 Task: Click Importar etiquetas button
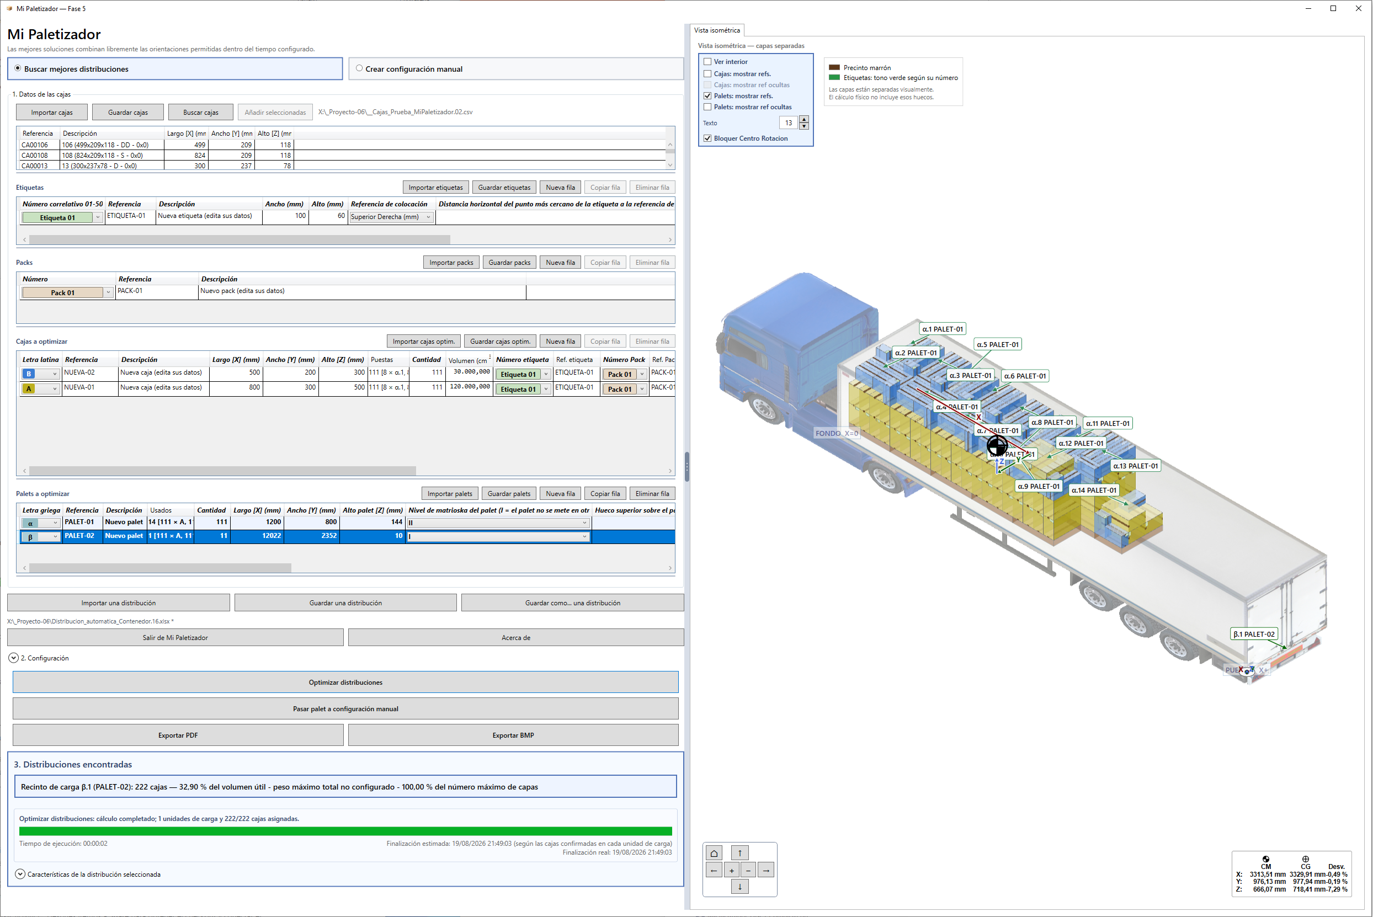point(435,188)
